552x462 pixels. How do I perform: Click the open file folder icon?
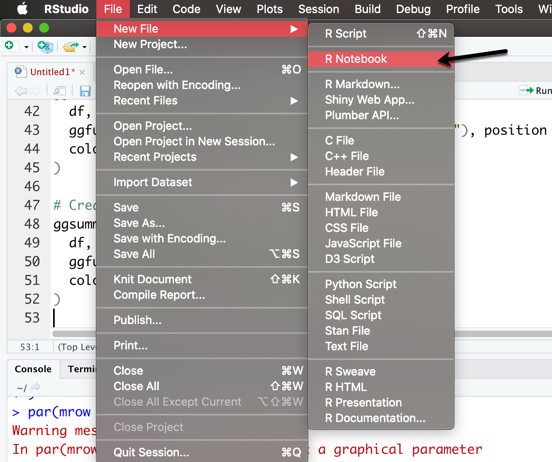pyautogui.click(x=71, y=46)
